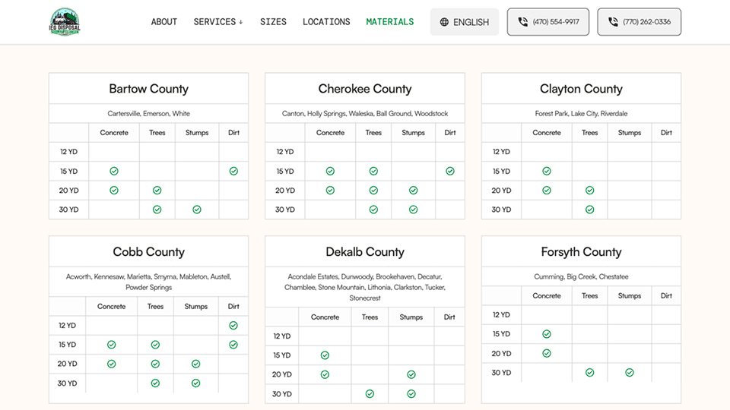
Task: Click Dekalb County 15 YD Concrete checkmark
Action: pos(325,355)
